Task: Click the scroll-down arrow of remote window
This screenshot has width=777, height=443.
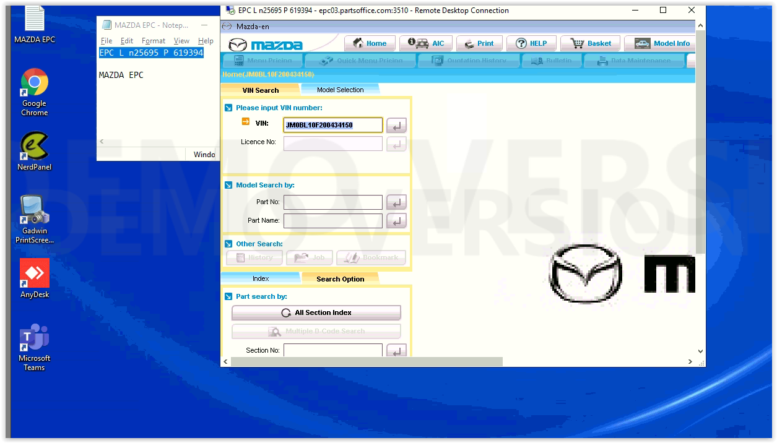Action: (700, 351)
